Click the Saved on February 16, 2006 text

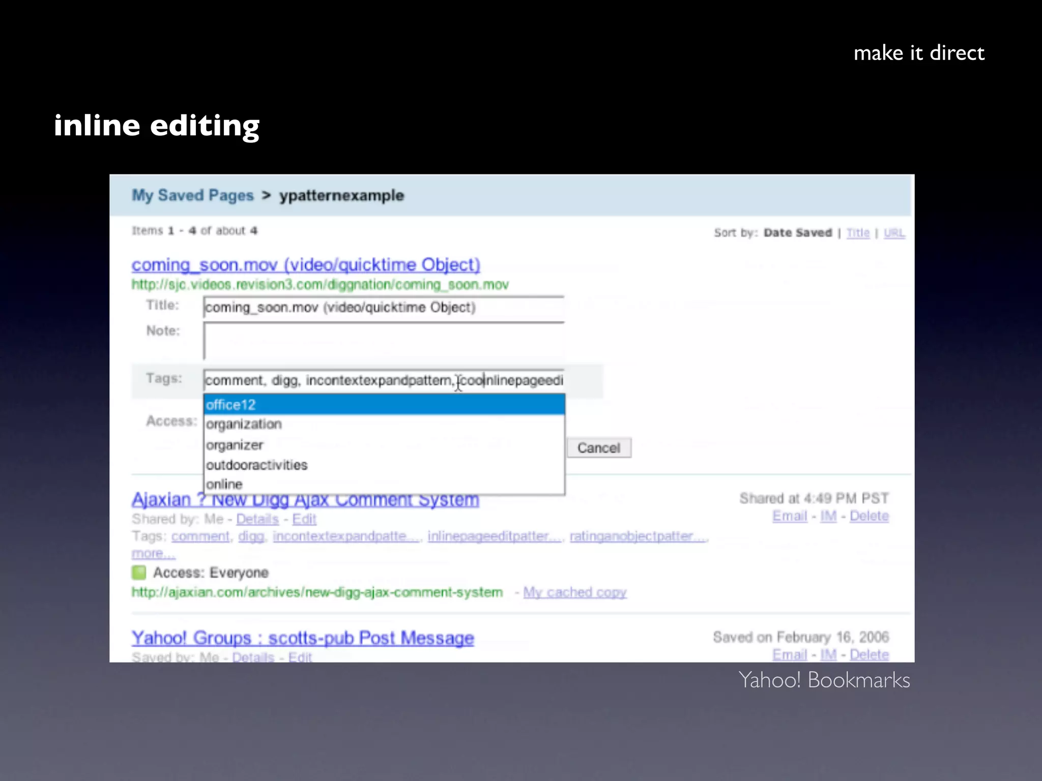click(x=801, y=637)
